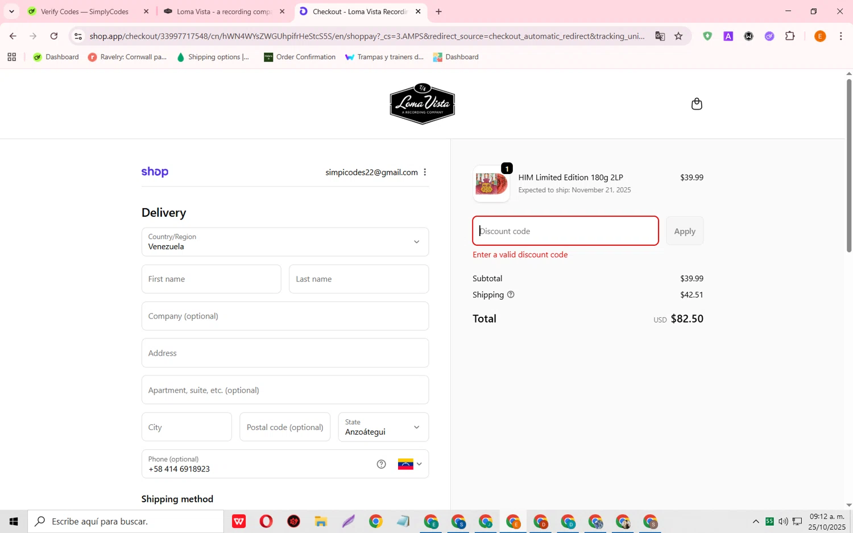Focus the Discount code field
The image size is (853, 533).
565,231
